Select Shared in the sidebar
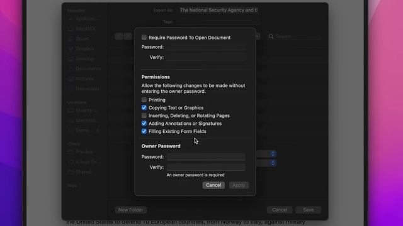This screenshot has height=226, width=403. pos(80,172)
